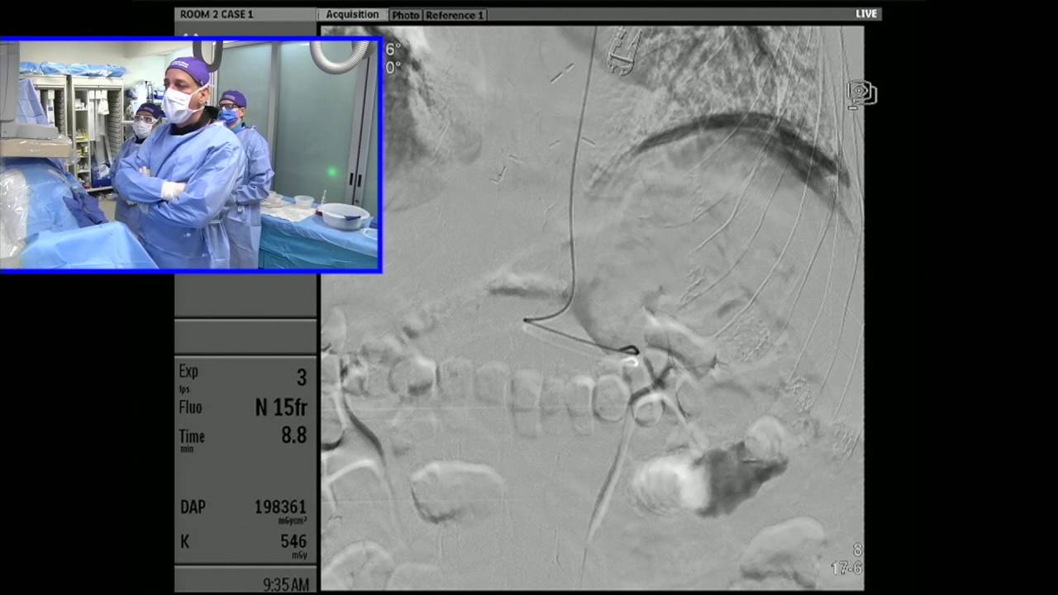Click the 6° angulation readout
This screenshot has height=595, width=1058.
(x=393, y=50)
